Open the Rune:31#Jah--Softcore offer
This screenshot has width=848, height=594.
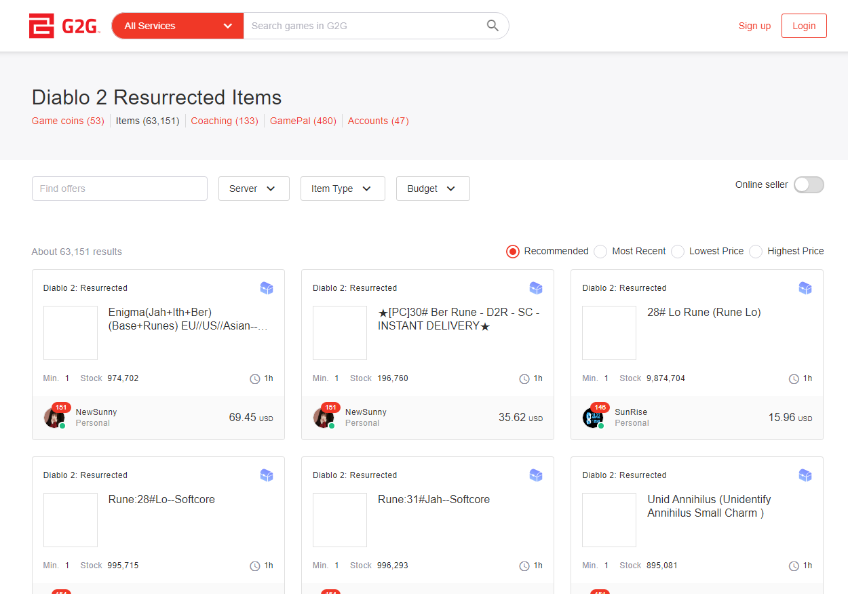click(433, 500)
